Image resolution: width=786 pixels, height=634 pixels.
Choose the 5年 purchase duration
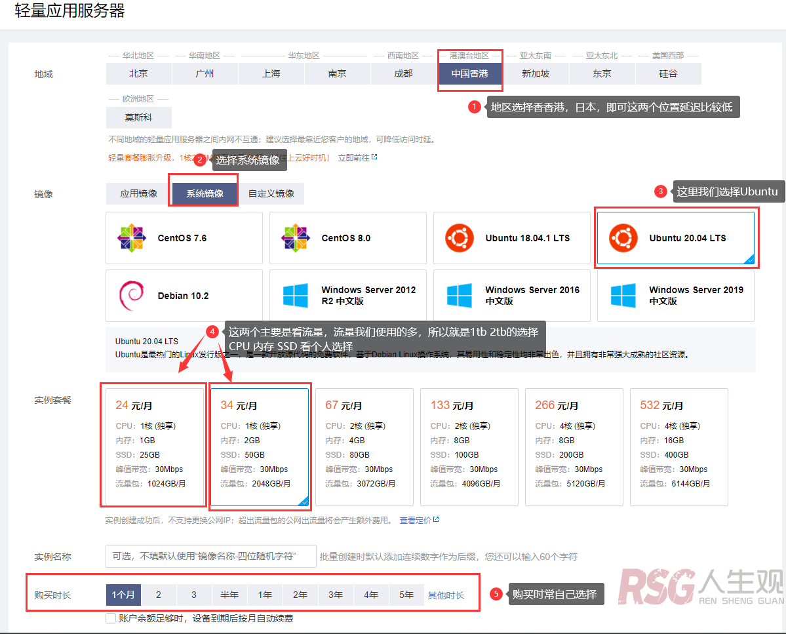tap(406, 595)
